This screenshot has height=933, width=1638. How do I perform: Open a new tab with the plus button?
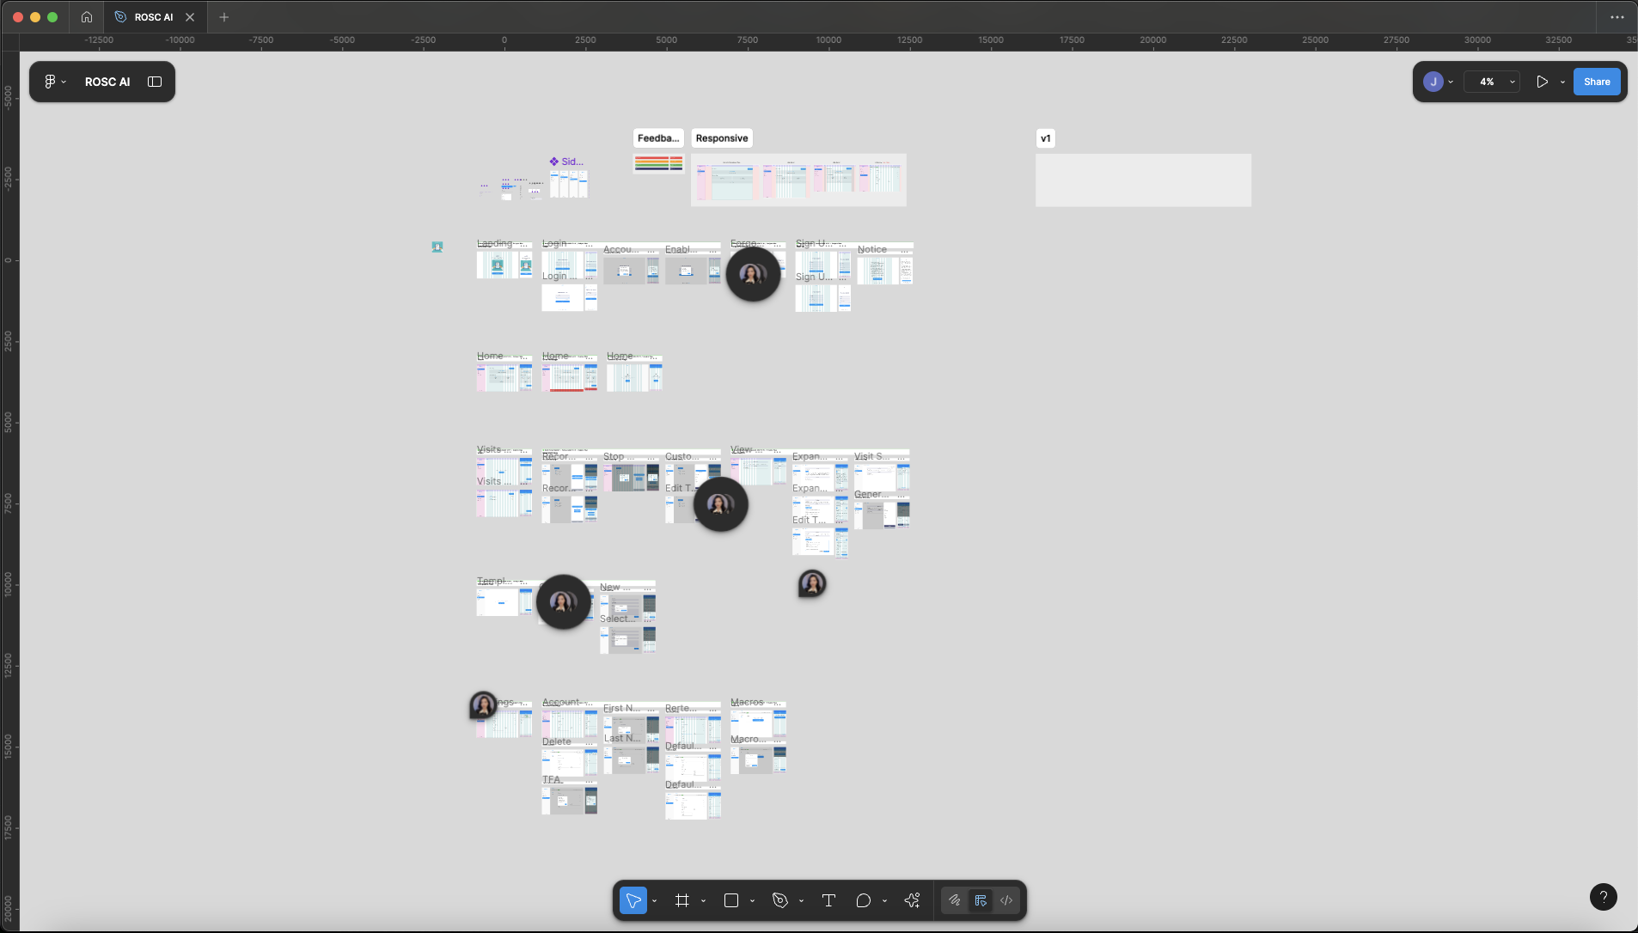pyautogui.click(x=223, y=16)
